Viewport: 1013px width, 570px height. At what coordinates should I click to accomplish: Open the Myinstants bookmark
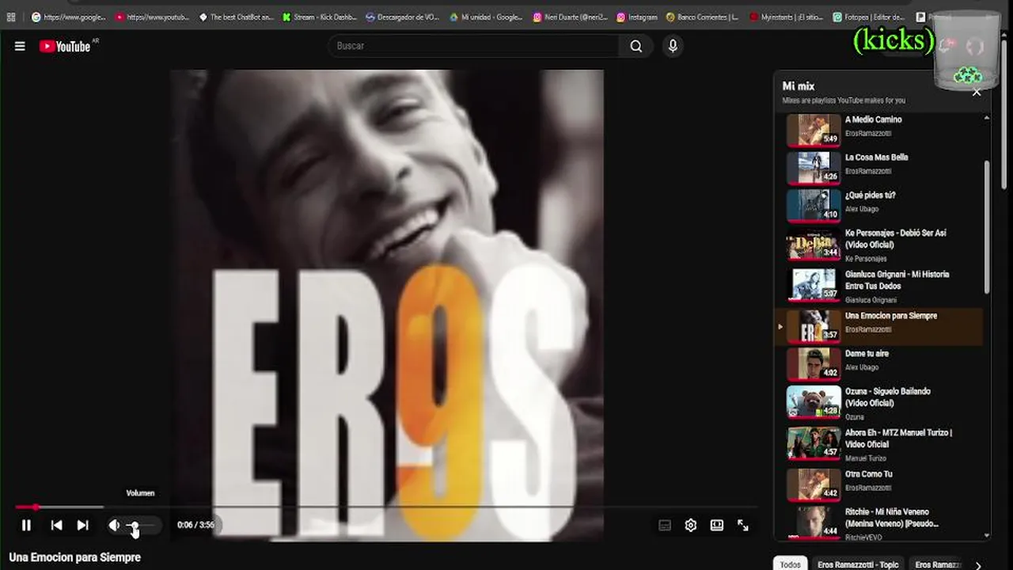787,17
